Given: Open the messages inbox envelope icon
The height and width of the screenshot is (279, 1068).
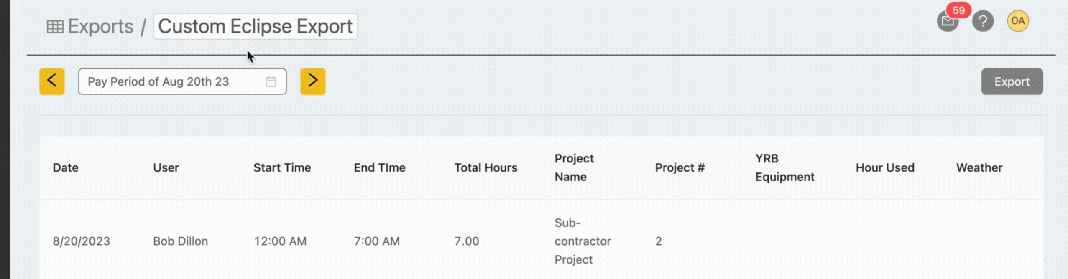Looking at the screenshot, I should [x=947, y=22].
